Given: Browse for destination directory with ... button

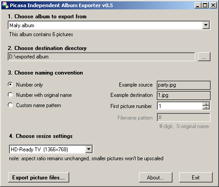Looking at the screenshot, I should pos(204,57).
